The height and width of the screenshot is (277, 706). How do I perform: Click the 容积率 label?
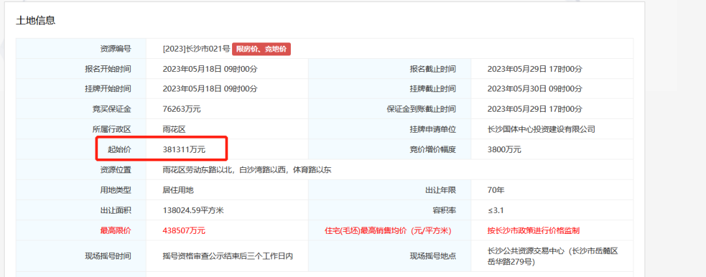[445, 210]
